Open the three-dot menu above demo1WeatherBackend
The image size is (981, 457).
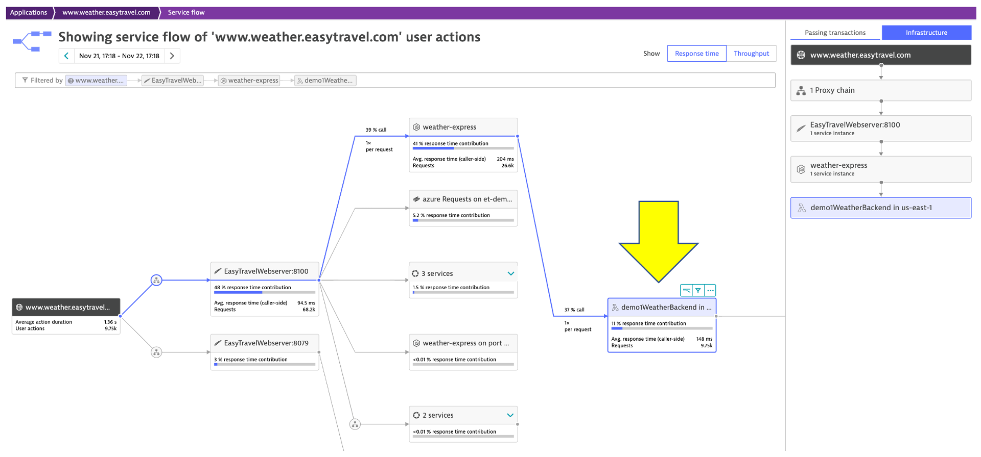click(x=710, y=290)
